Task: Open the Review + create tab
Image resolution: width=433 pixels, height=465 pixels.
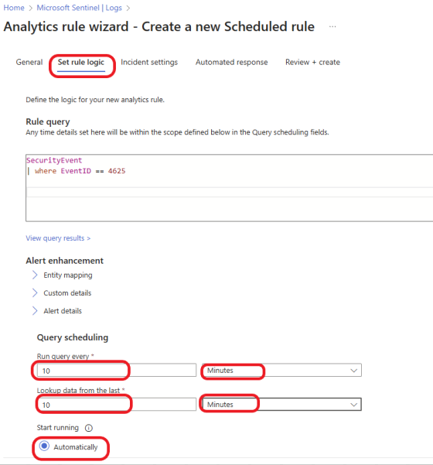Action: coord(312,62)
